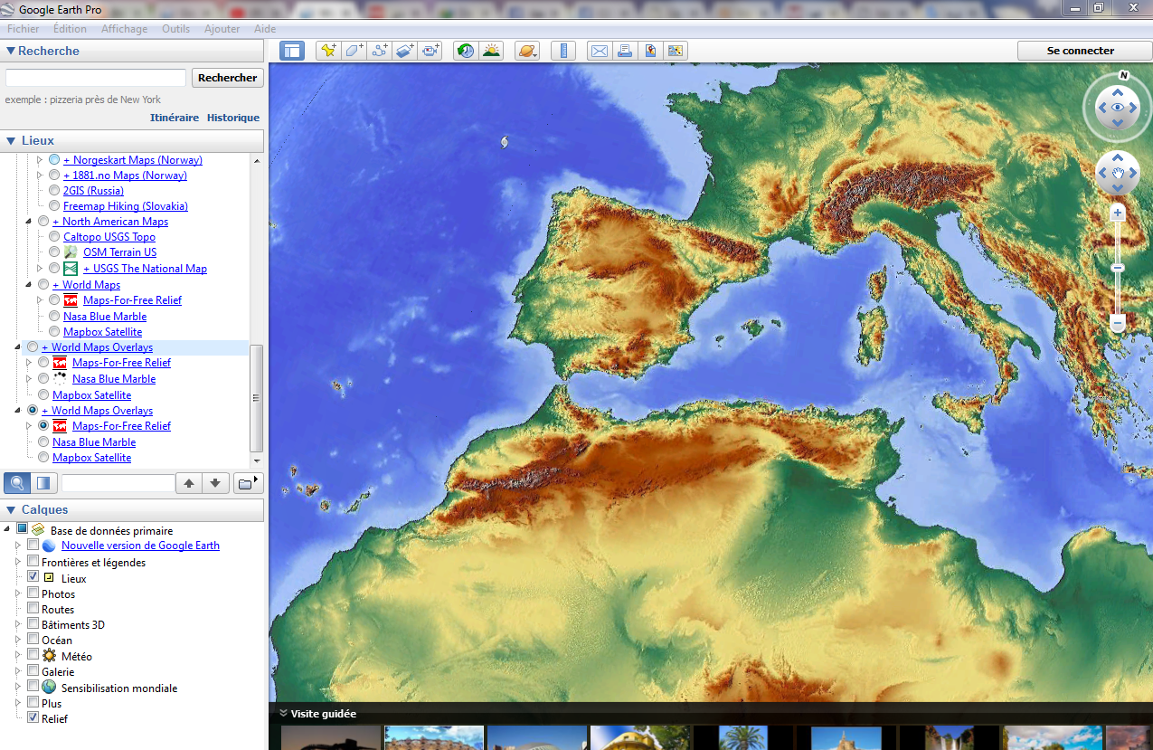The height and width of the screenshot is (750, 1153).
Task: Click the Add Image Overlay icon
Action: coord(404,51)
